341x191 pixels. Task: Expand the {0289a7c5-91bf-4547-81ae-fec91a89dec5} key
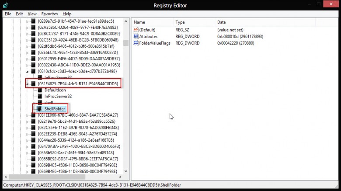coord(27,21)
